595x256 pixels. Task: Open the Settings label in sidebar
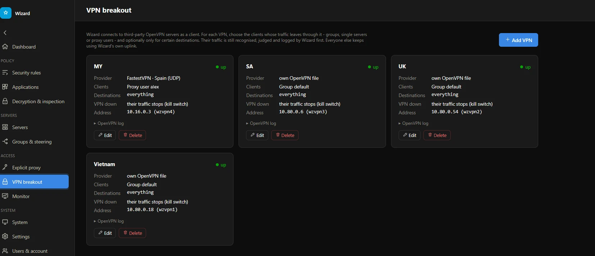click(21, 237)
